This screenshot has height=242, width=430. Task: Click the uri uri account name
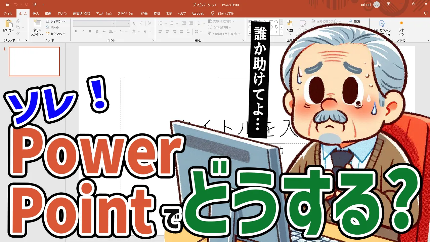tap(365, 5)
